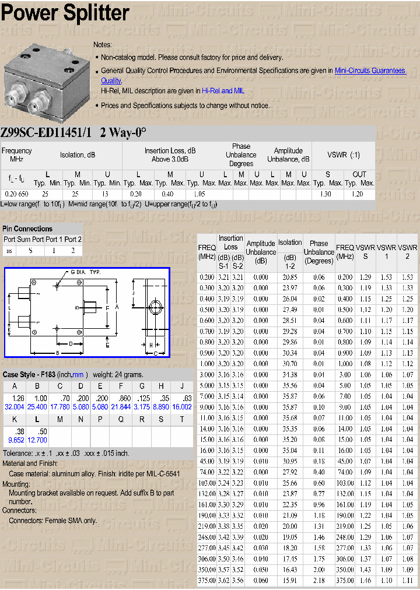Follow the Hi-Rel and MIL link

pos(223,91)
